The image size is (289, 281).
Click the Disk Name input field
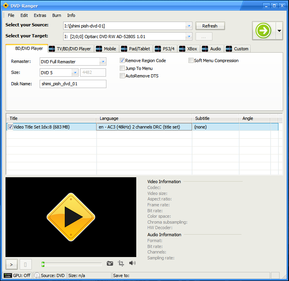pos(73,84)
